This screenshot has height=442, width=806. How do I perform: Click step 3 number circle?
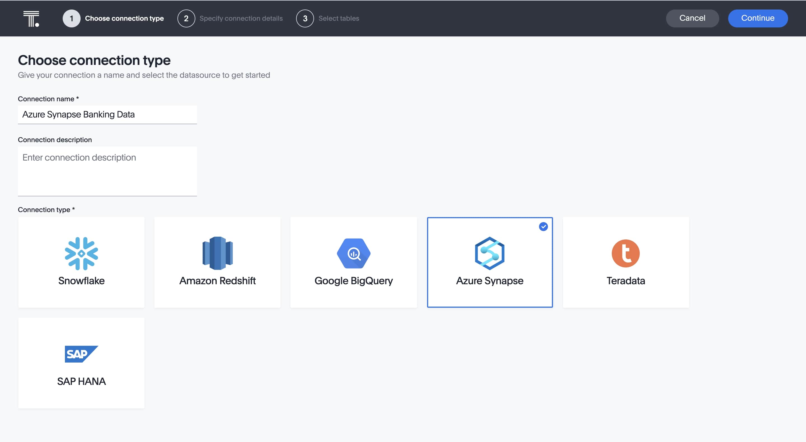[x=305, y=18]
